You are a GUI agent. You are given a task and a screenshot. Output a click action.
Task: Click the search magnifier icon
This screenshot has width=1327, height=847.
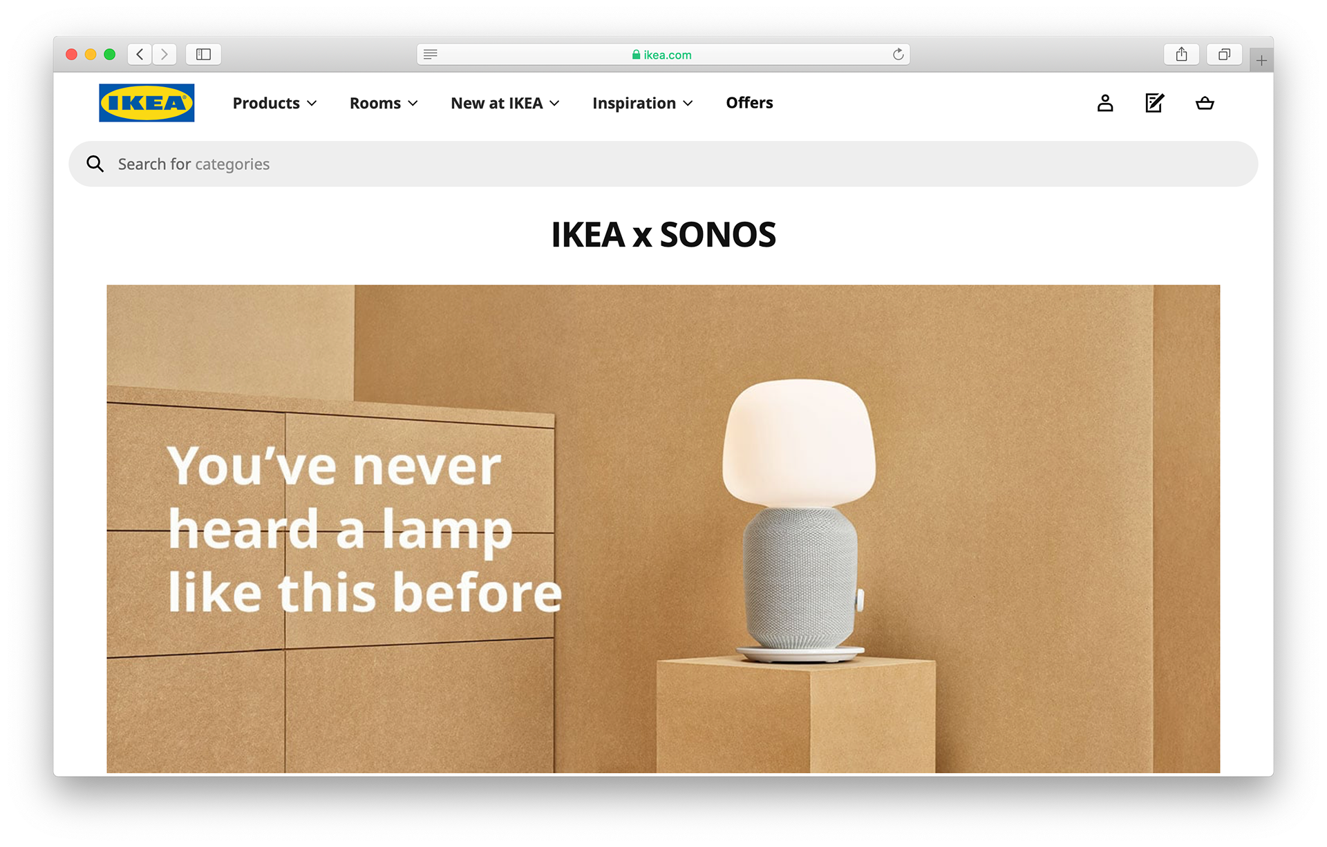(x=95, y=164)
